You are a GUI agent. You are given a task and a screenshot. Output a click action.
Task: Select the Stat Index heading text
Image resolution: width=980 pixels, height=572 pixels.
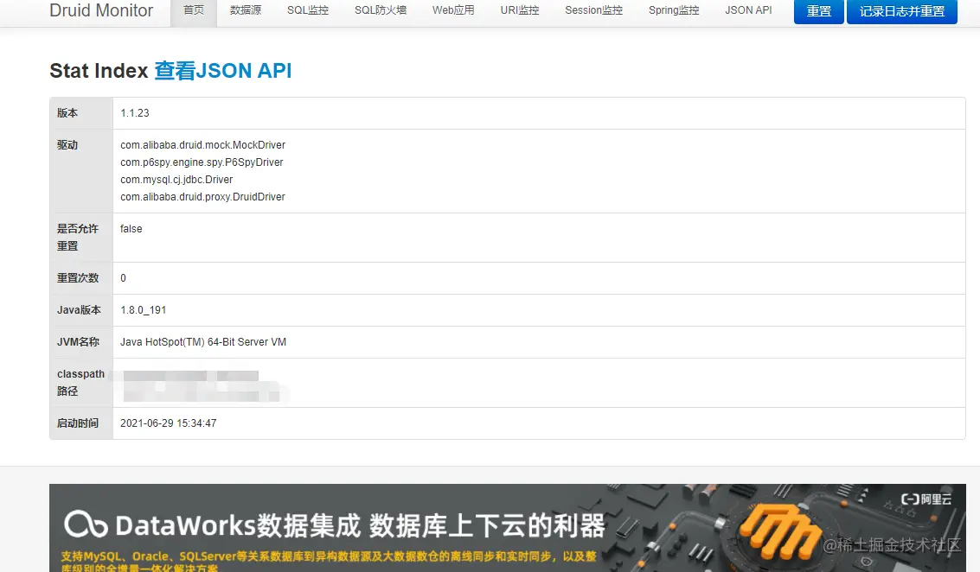point(99,71)
